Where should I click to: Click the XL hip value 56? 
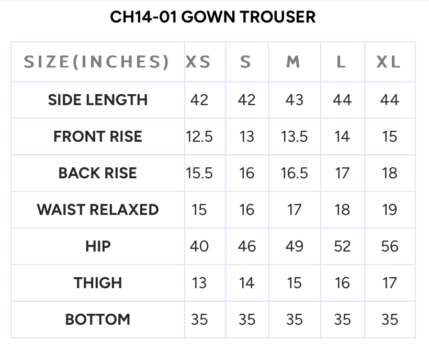pos(390,246)
